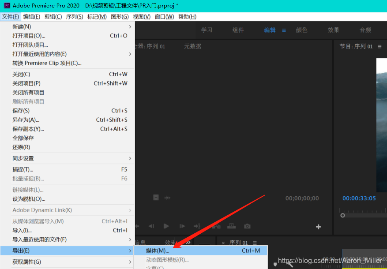This screenshot has width=387, height=269.
Task: Open the 节目: 序列 01 panel menu icon
Action: click(x=379, y=46)
